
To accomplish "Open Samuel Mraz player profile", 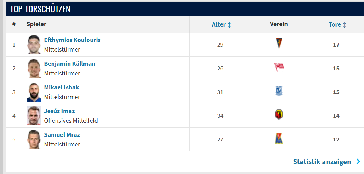I will tap(62, 134).
